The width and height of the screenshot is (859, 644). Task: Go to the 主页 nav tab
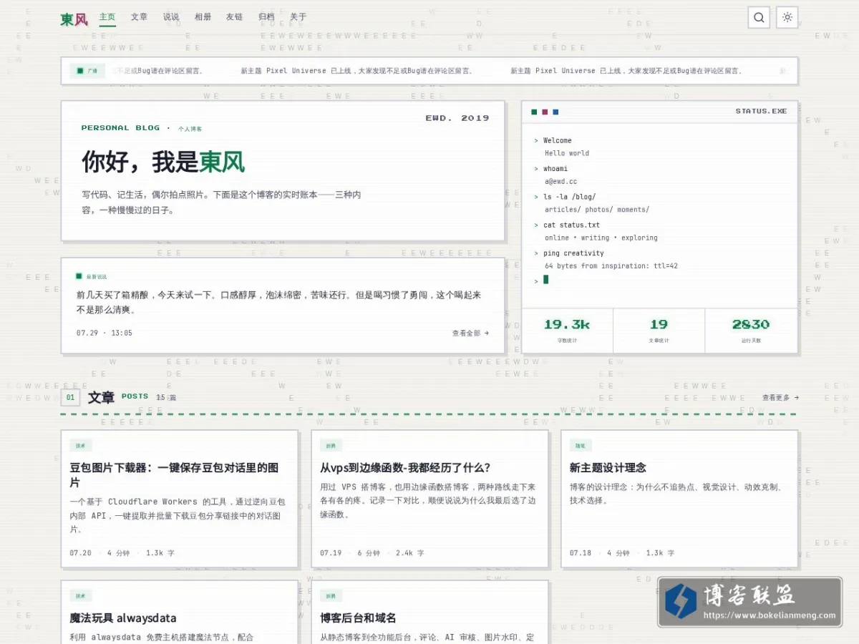point(107,17)
